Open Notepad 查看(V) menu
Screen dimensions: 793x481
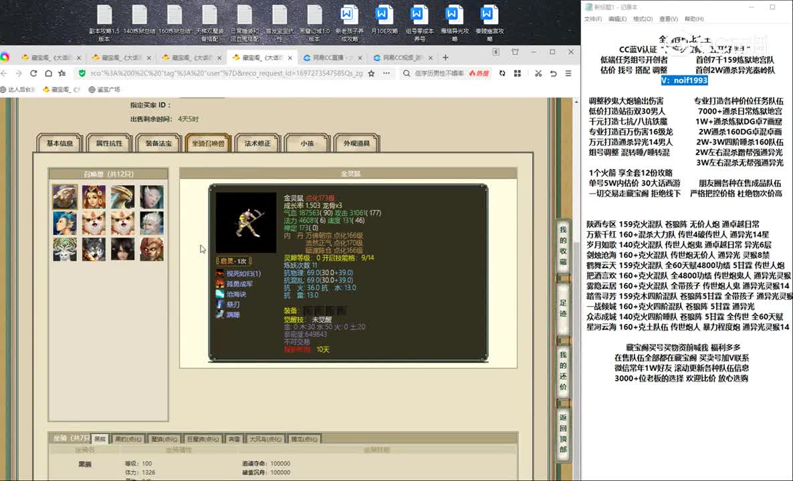(669, 19)
